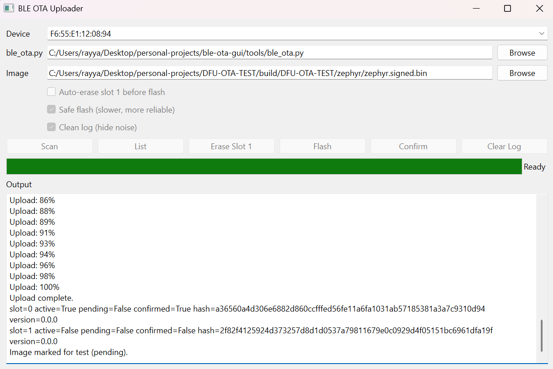Browse for a firmware image file
This screenshot has height=369, width=553.
coord(522,73)
